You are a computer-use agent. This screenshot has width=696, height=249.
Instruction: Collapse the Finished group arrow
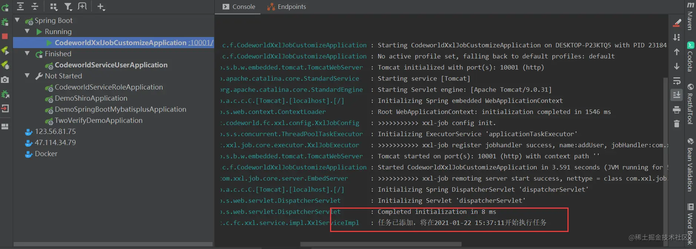[x=27, y=53]
